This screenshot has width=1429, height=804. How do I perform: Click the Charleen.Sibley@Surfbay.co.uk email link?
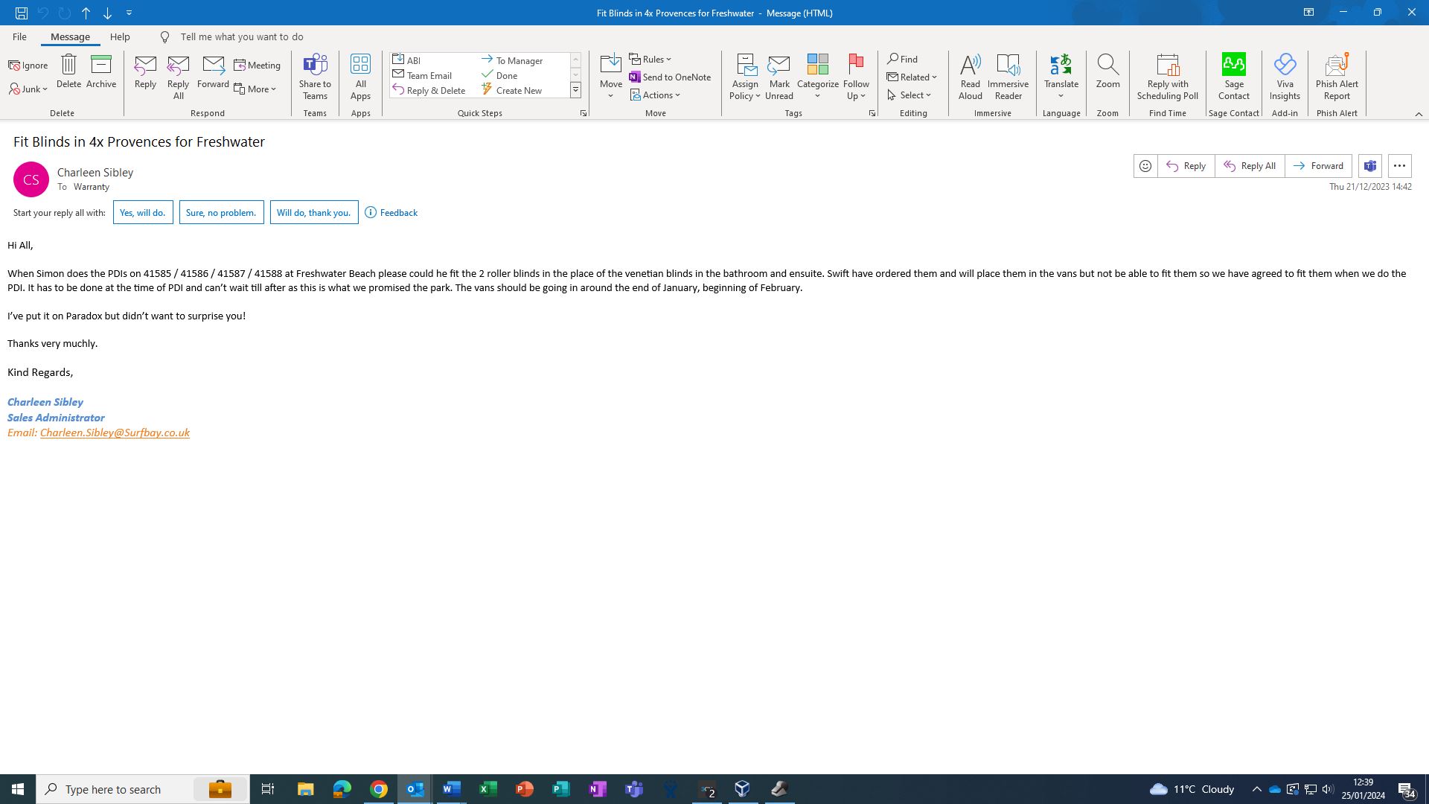(115, 433)
